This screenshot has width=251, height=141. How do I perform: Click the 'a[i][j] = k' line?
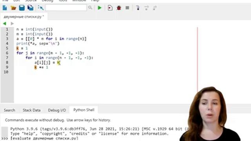click(x=47, y=63)
